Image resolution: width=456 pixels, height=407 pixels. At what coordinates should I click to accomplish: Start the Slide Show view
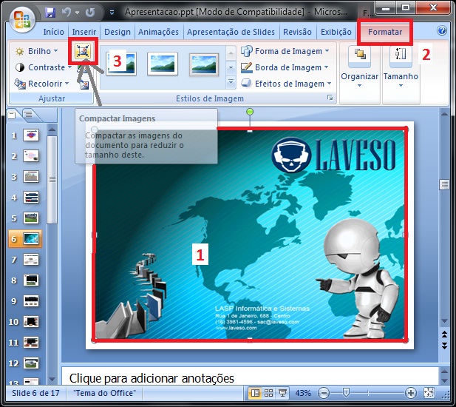282,394
